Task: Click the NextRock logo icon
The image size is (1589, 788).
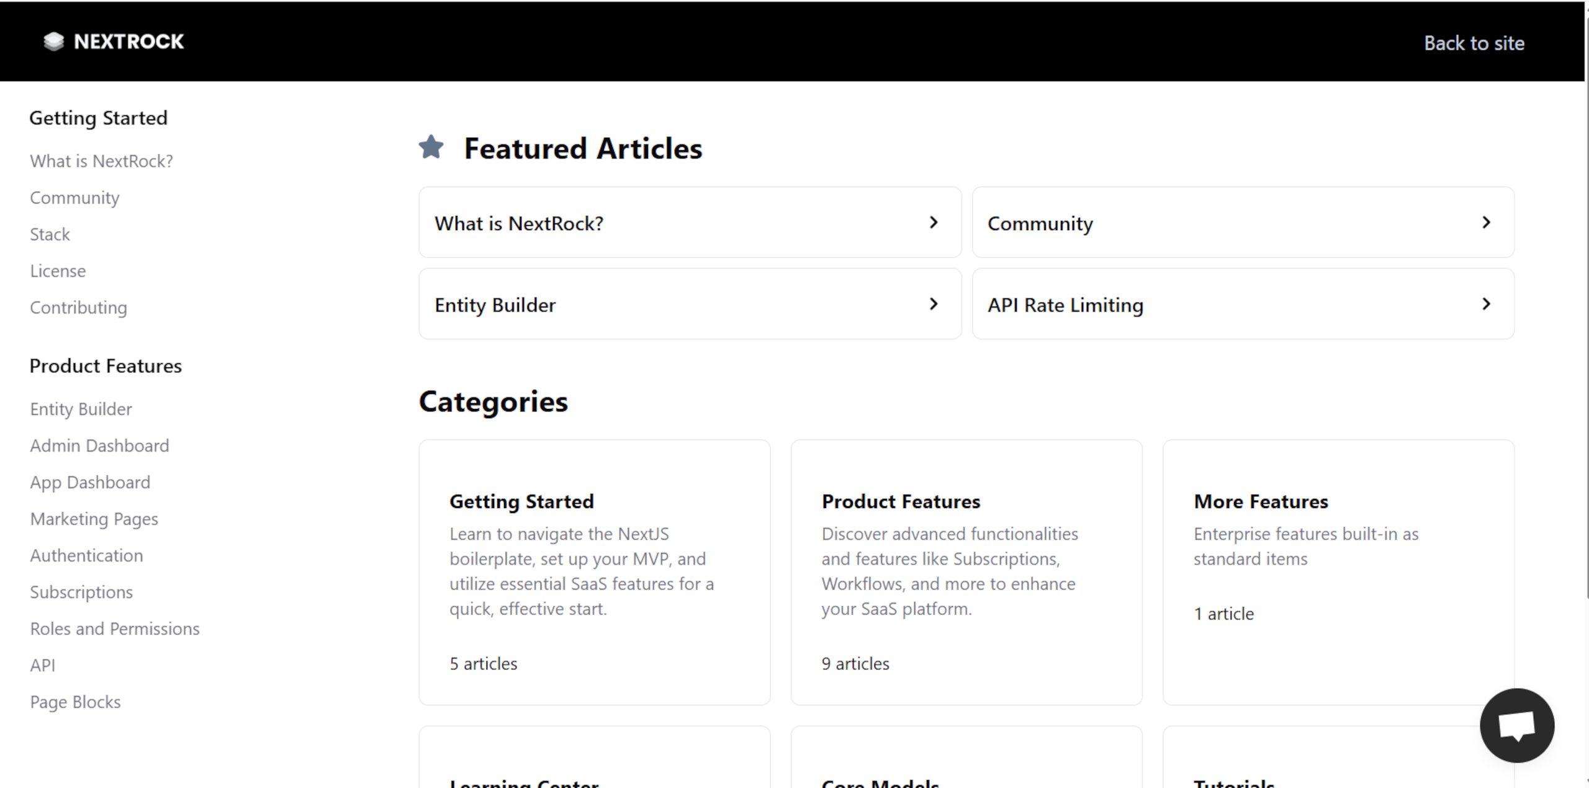Action: tap(54, 42)
